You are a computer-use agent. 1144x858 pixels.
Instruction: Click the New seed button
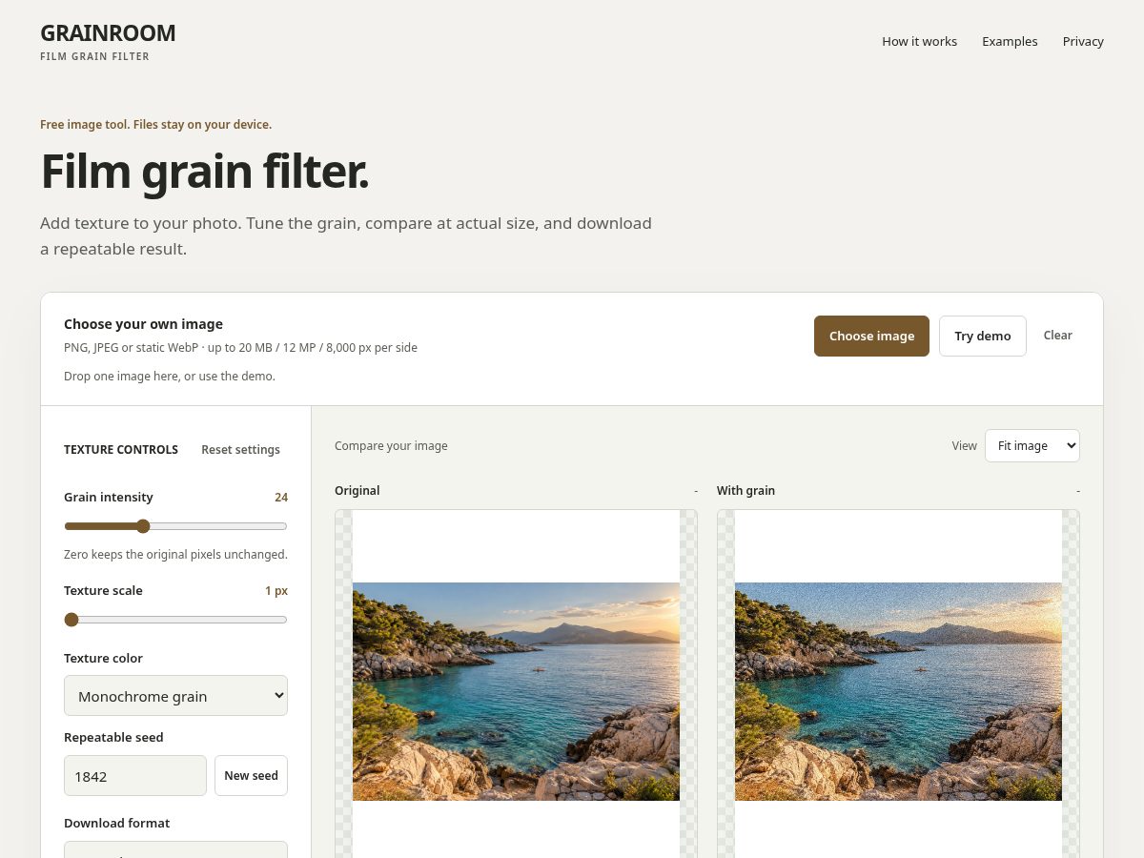[x=251, y=776]
